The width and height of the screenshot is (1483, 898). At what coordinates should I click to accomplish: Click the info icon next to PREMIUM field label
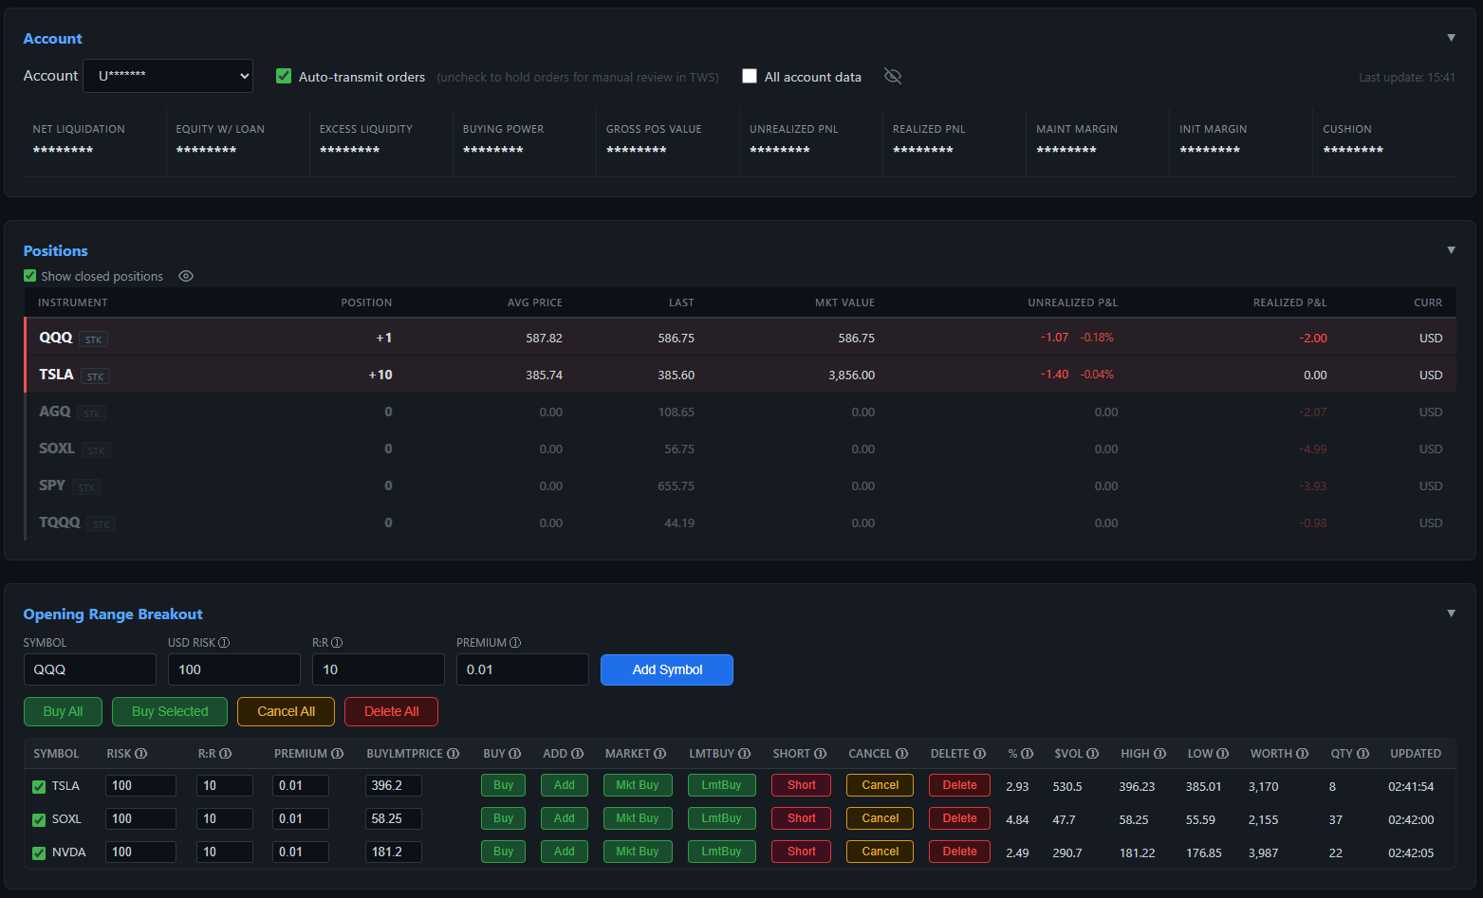tap(515, 643)
